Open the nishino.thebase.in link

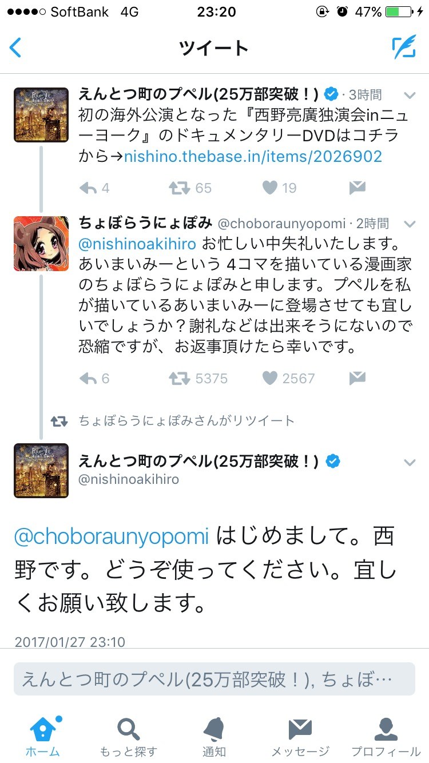tap(253, 156)
